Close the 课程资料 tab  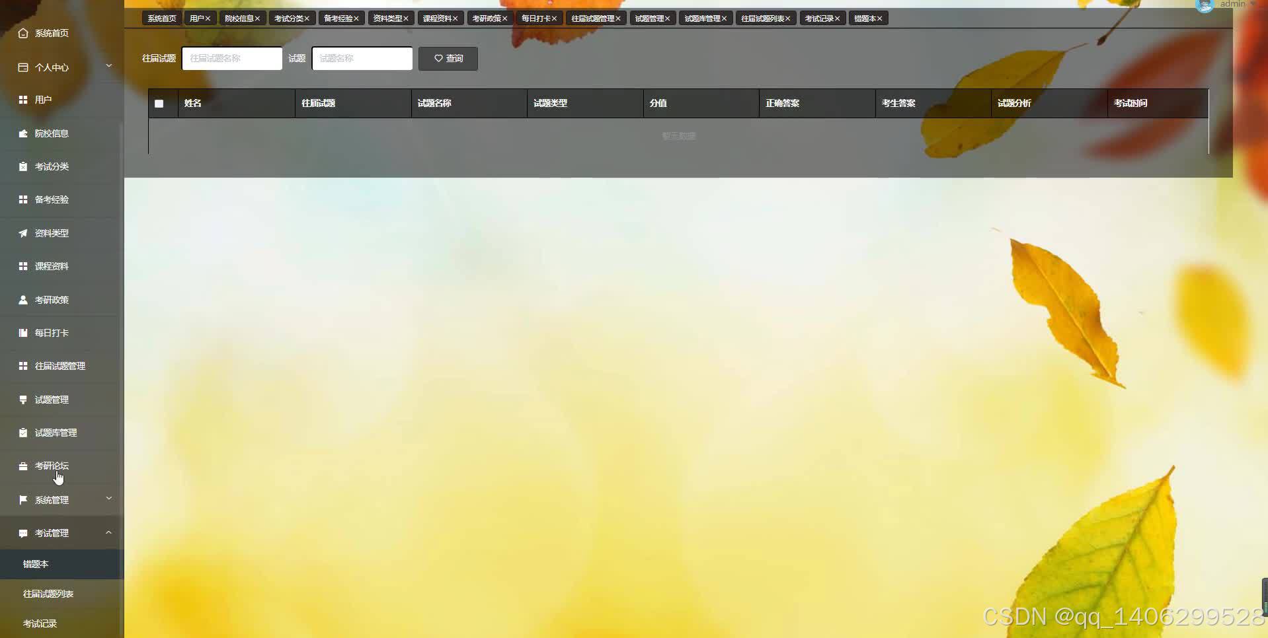tap(455, 18)
